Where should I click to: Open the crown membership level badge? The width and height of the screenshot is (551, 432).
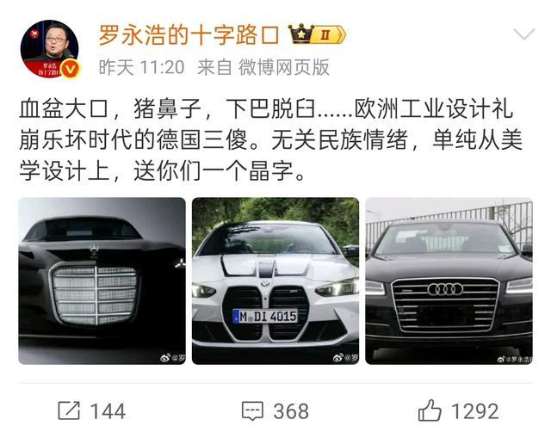317,34
